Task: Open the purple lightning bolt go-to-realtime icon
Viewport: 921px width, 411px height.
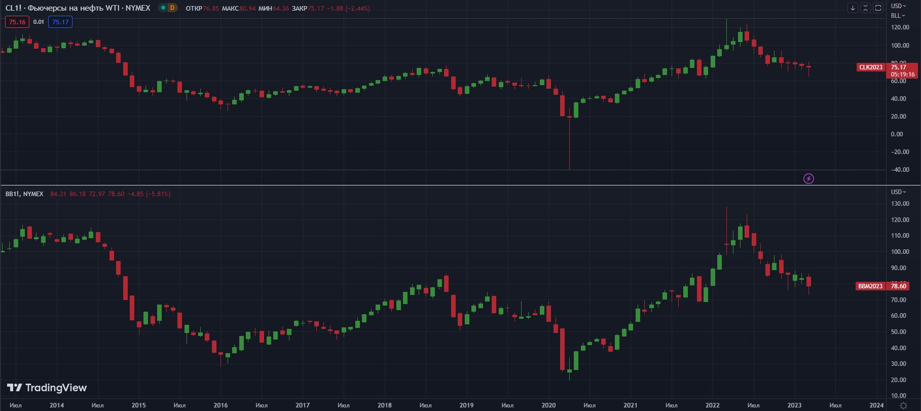Action: (809, 178)
